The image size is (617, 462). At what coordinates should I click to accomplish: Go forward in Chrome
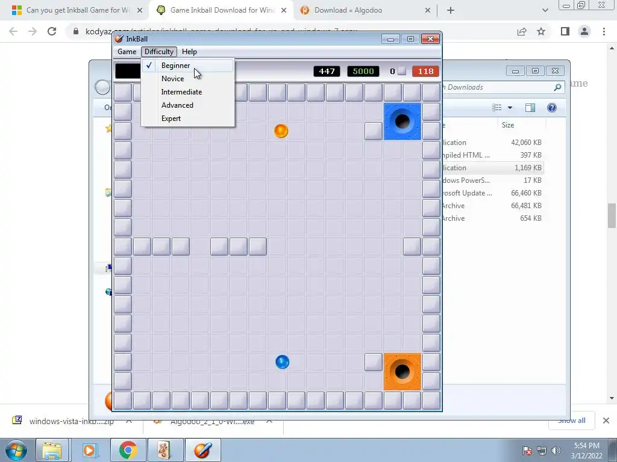coord(33,31)
